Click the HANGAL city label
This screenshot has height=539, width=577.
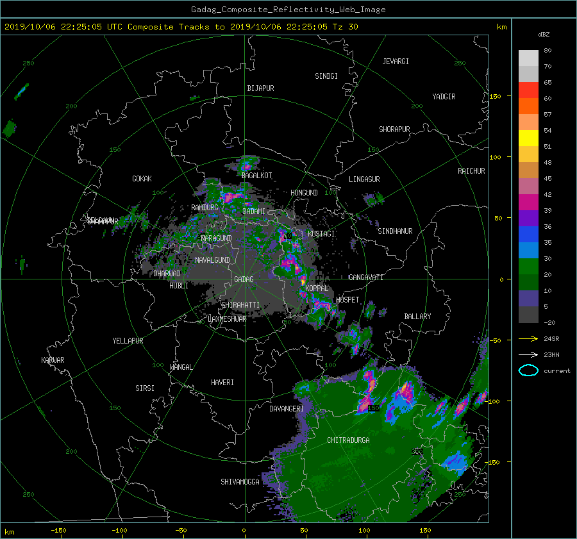[x=181, y=367]
